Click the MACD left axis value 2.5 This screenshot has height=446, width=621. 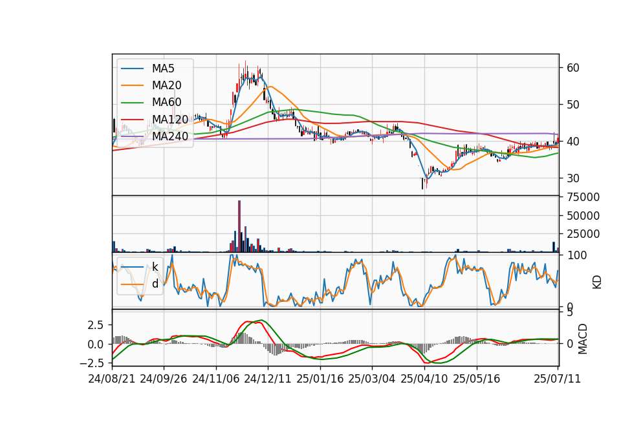coord(96,325)
